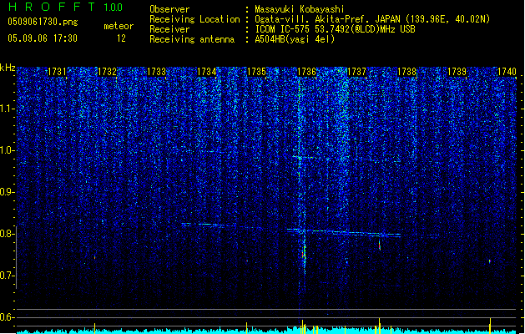The image size is (525, 334).
Task: Click the Observer label
Action: click(x=169, y=9)
